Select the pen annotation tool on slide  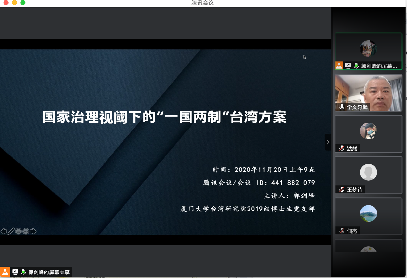tap(11, 231)
